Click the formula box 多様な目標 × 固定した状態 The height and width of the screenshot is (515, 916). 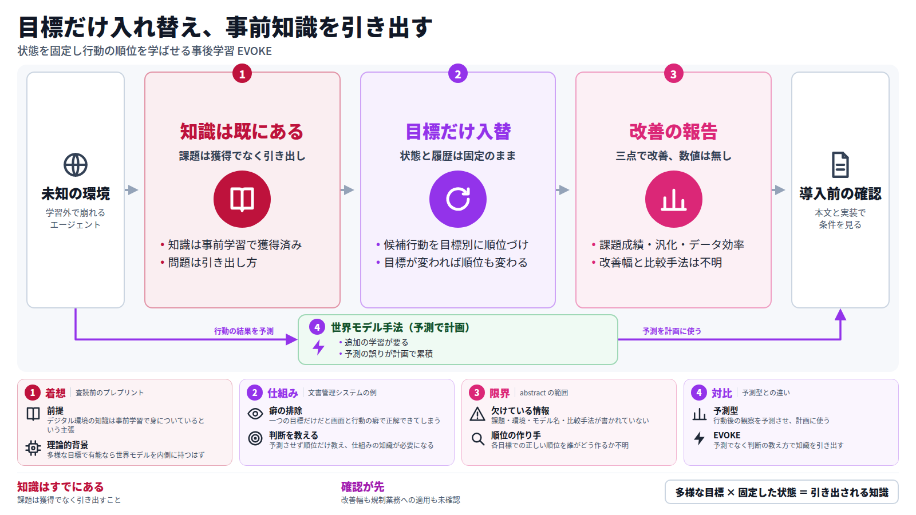[781, 492]
